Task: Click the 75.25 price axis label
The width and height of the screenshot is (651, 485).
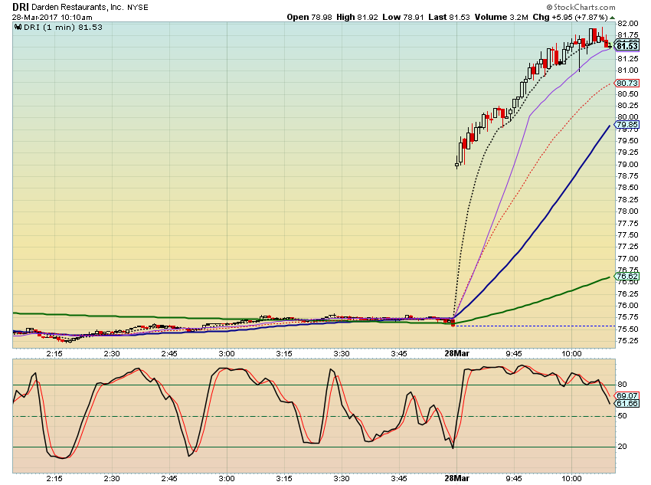Action: click(x=628, y=340)
